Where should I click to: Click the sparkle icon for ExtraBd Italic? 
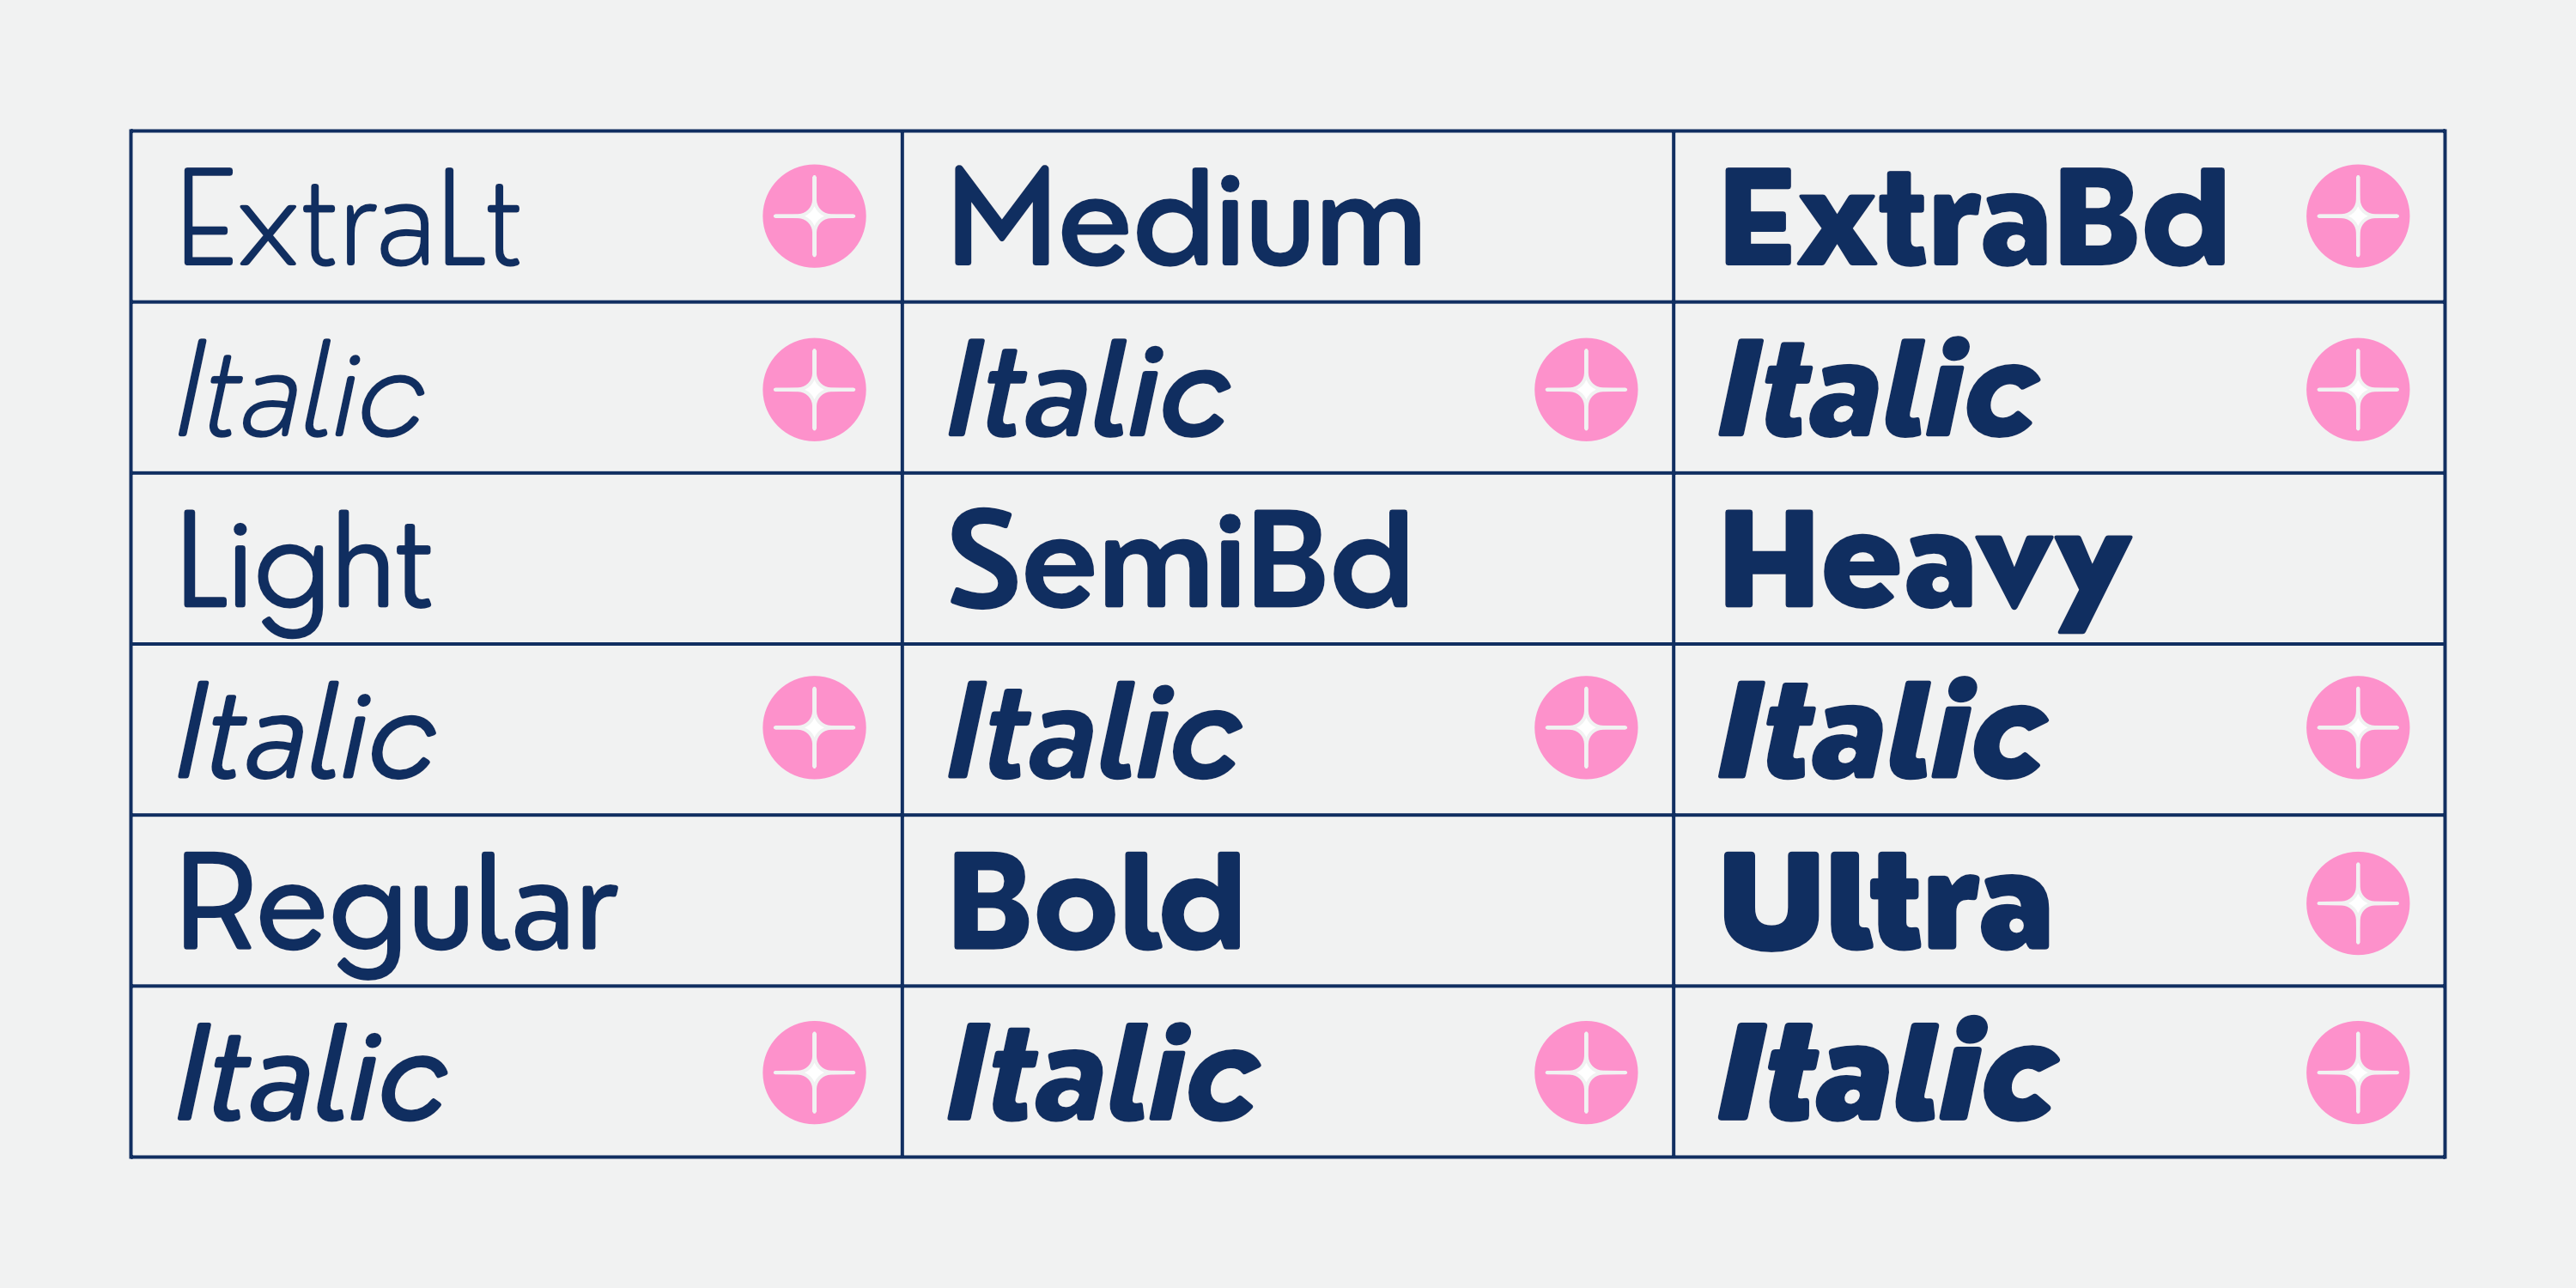click(x=2357, y=389)
